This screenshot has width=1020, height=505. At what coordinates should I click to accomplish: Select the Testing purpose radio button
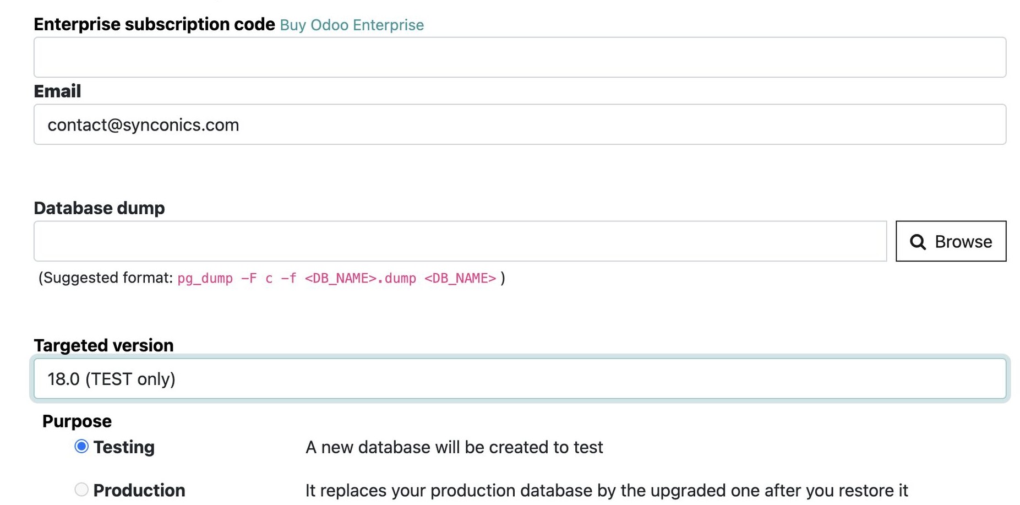click(x=81, y=446)
